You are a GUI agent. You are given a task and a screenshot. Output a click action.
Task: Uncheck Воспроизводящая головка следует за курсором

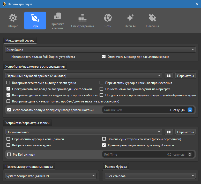point(8,95)
